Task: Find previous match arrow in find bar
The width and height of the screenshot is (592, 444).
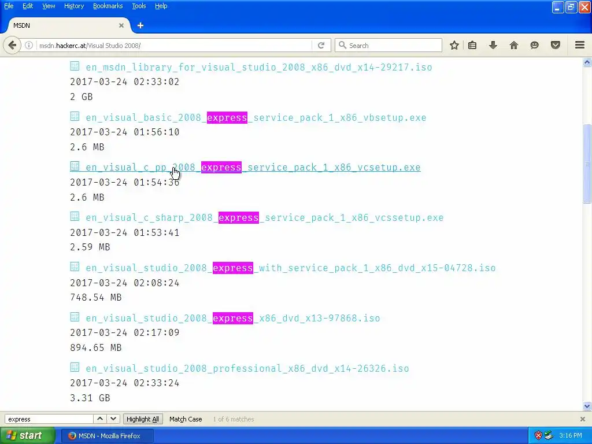Action: point(100,419)
